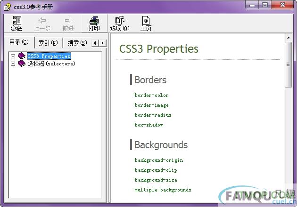
Task: Select 选择器(selectors) in the contents tree
Action: pyautogui.click(x=51, y=64)
